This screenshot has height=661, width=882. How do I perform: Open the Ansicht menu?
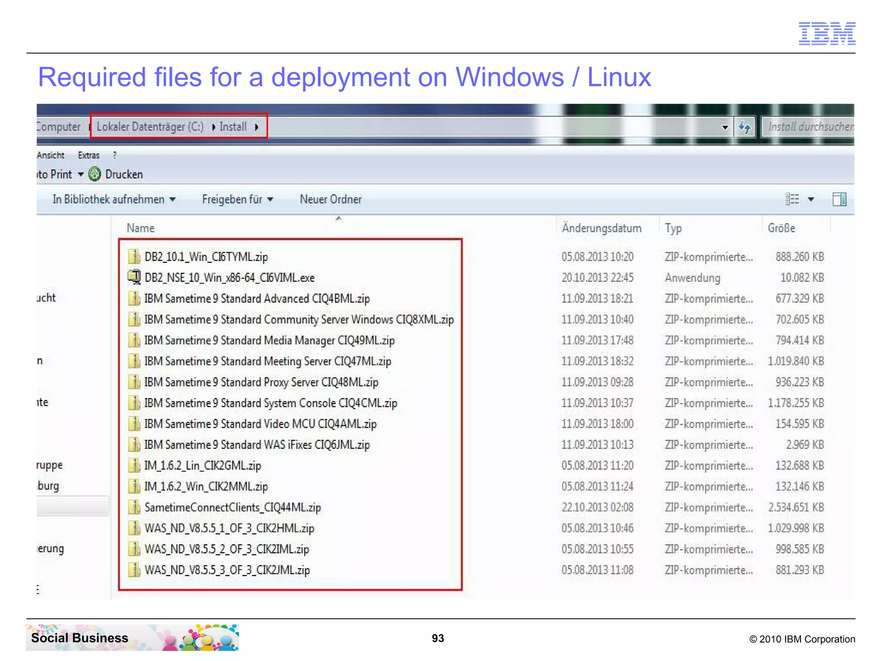pos(50,155)
